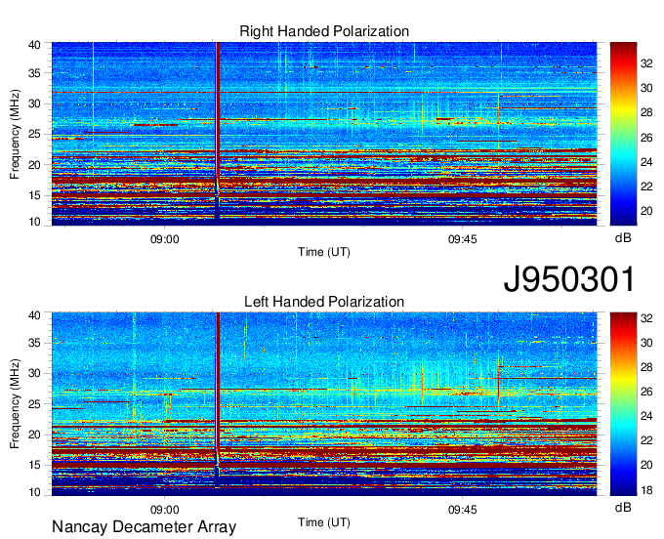Click the top plot's Time (UT) axis label

pos(324,252)
